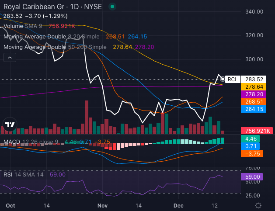Click the green market status dot
This screenshot has width=275, height=211.
pos(112,7)
